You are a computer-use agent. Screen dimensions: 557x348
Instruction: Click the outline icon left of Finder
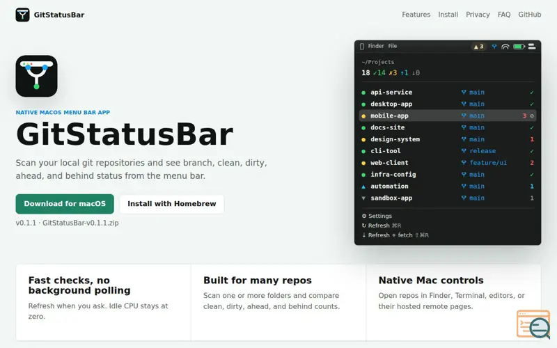(x=361, y=47)
